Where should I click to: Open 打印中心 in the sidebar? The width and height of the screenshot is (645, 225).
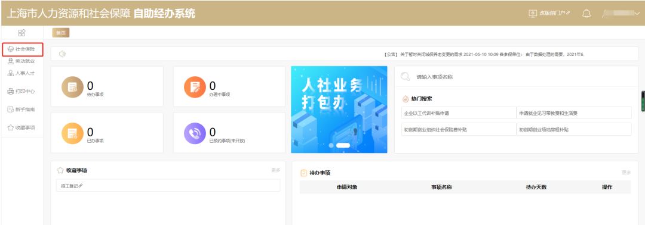click(x=21, y=92)
